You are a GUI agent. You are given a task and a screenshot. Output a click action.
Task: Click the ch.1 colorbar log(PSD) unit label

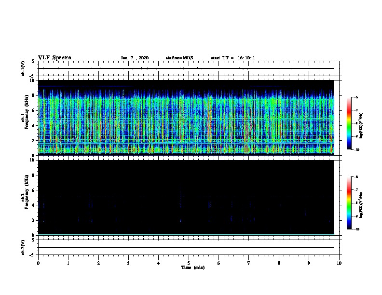click(361, 125)
